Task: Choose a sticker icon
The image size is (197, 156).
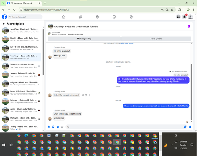Action: pyautogui.click(x=58, y=127)
